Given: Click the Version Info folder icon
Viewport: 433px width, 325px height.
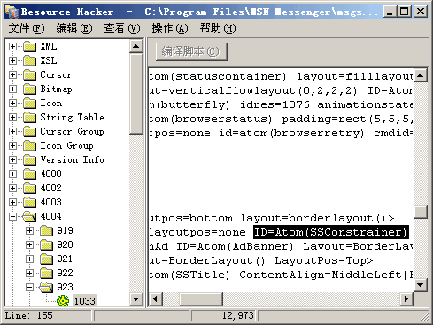Looking at the screenshot, I should (29, 160).
